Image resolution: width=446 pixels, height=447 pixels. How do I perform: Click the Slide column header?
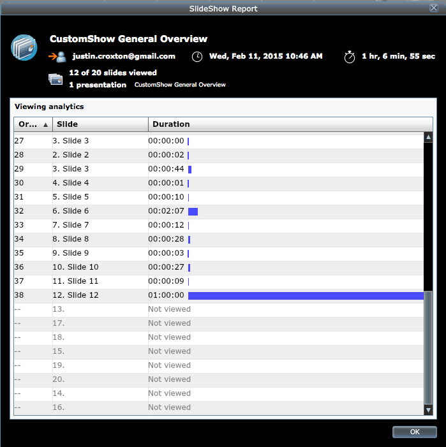coord(100,124)
